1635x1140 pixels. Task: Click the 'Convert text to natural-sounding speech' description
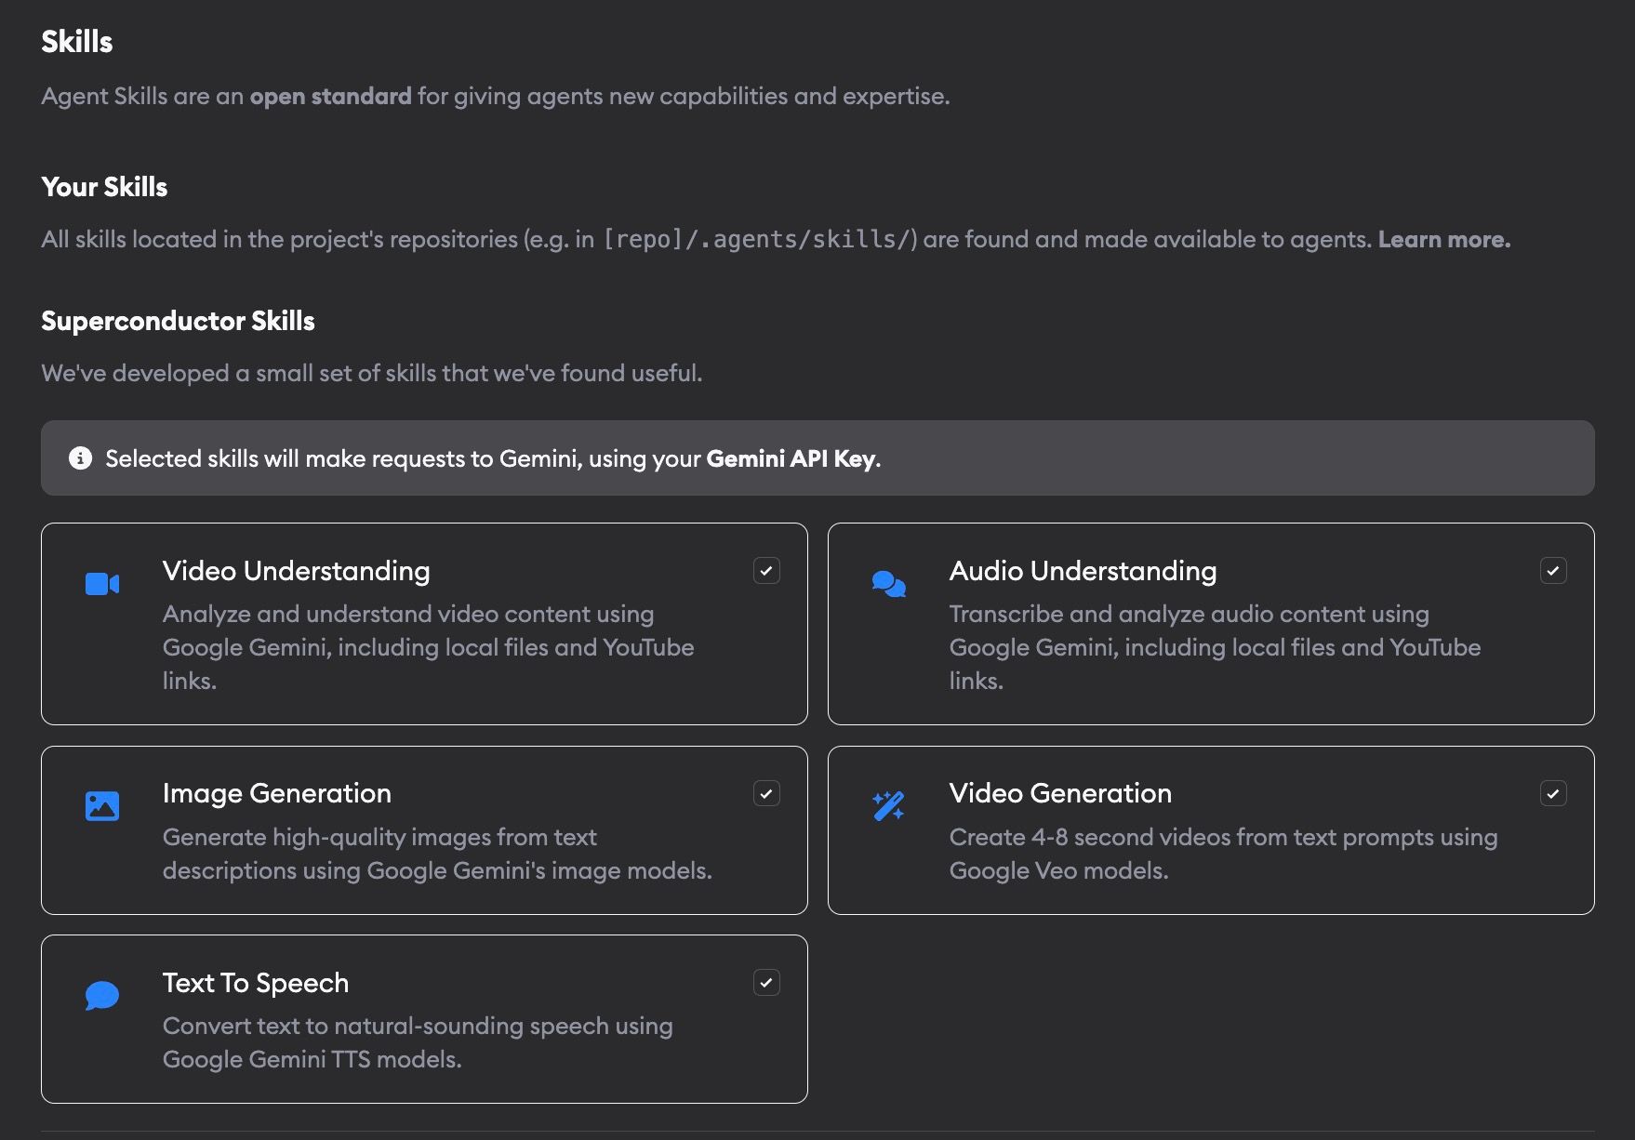(418, 1042)
